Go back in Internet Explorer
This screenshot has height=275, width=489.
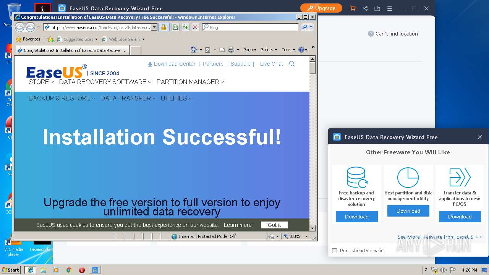pos(19,27)
